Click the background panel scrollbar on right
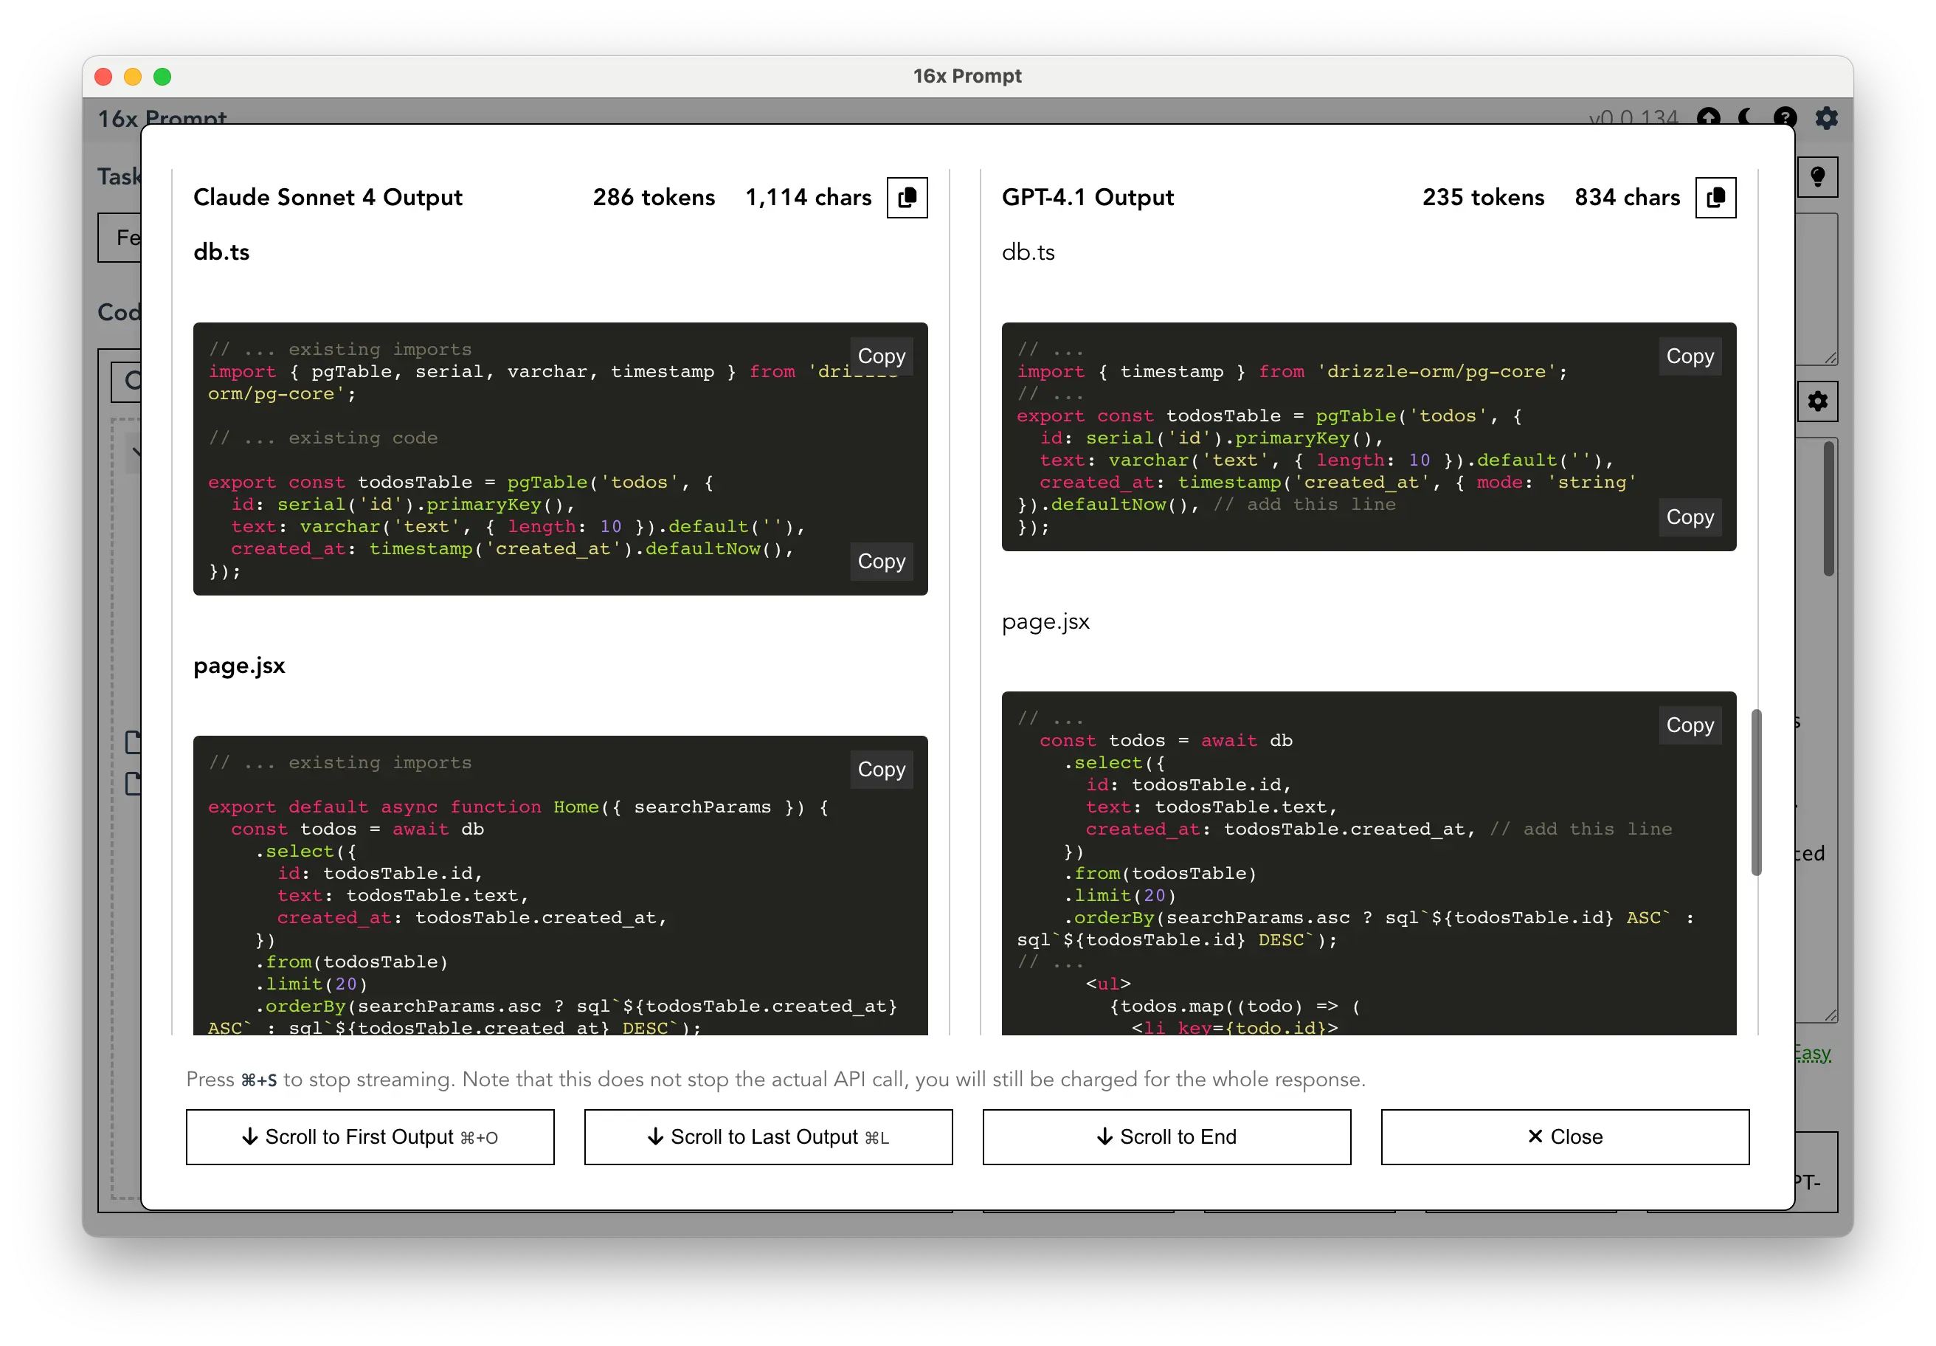 [1828, 508]
